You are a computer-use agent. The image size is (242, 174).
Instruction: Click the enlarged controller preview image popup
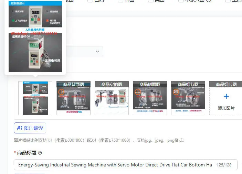click(x=35, y=36)
